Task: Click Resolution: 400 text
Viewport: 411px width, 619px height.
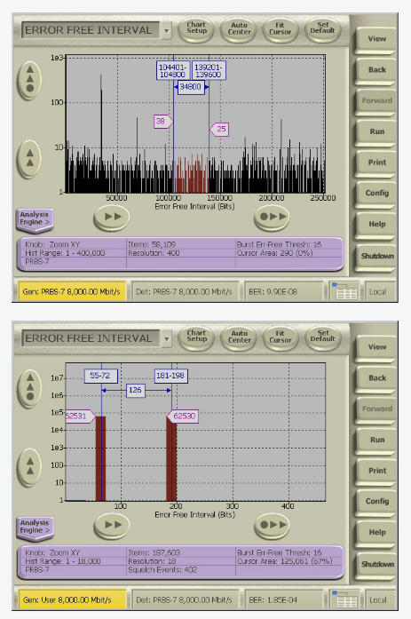Action: coord(154,253)
